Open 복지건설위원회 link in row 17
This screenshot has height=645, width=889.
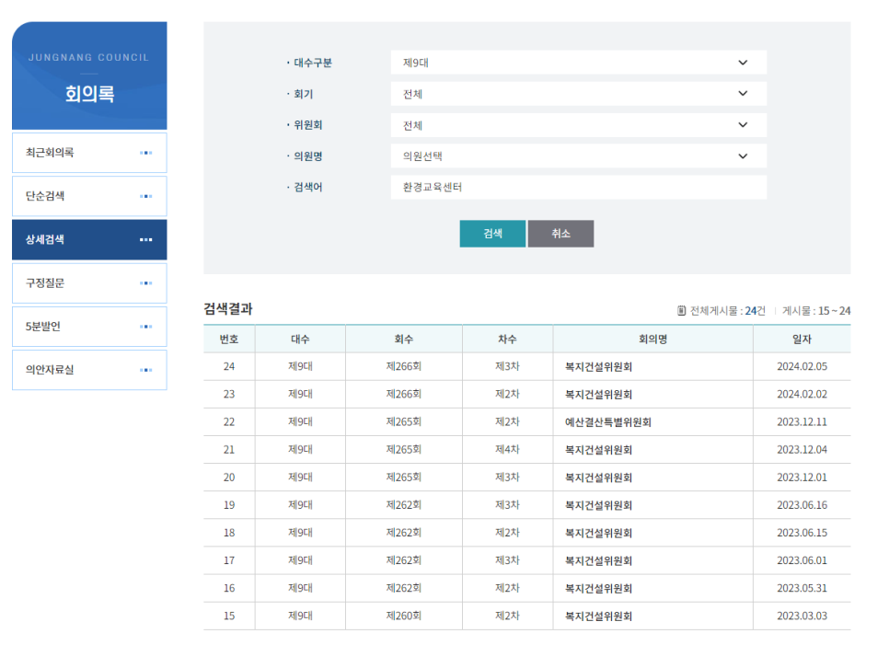point(598,561)
